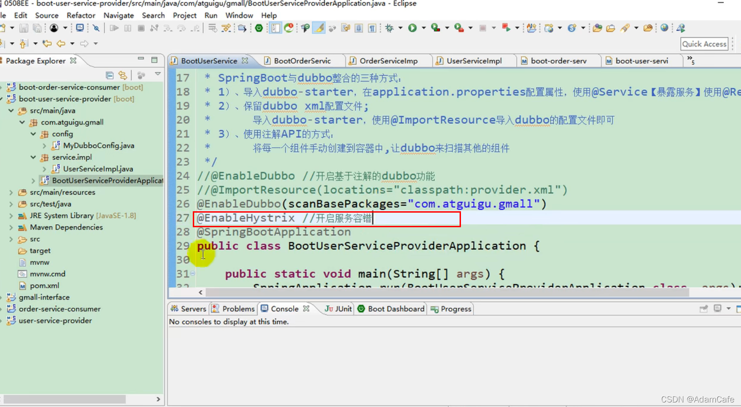This screenshot has width=741, height=407.
Task: Click the Open Task folder icon
Action: (611, 28)
